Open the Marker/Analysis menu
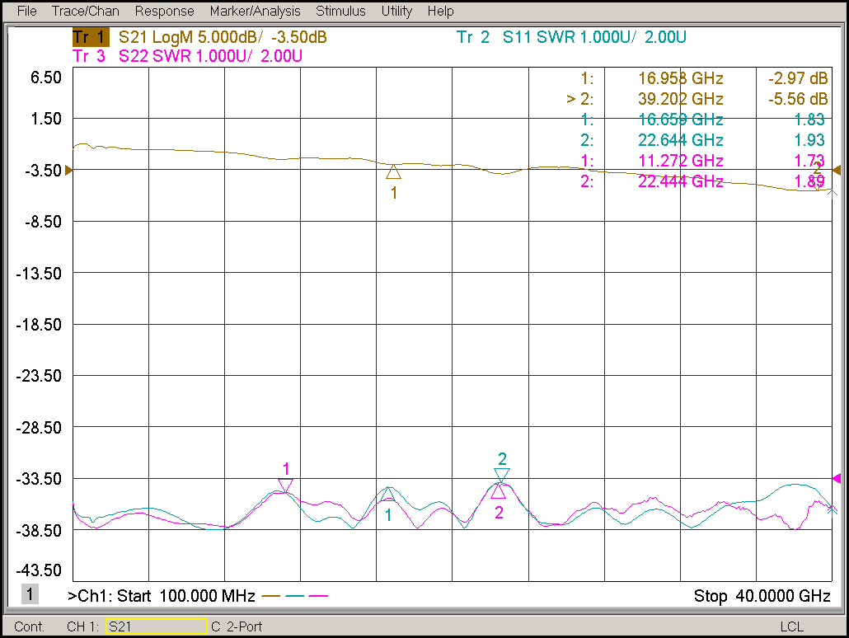The height and width of the screenshot is (638, 849). pyautogui.click(x=255, y=12)
